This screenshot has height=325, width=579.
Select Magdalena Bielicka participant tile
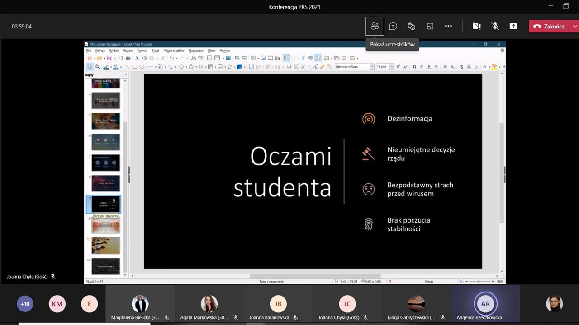[x=140, y=305]
